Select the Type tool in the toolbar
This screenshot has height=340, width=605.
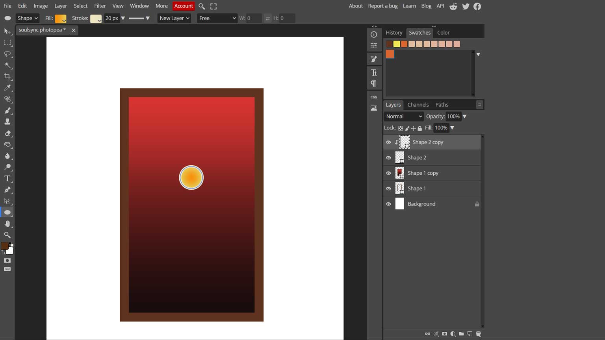(7, 179)
